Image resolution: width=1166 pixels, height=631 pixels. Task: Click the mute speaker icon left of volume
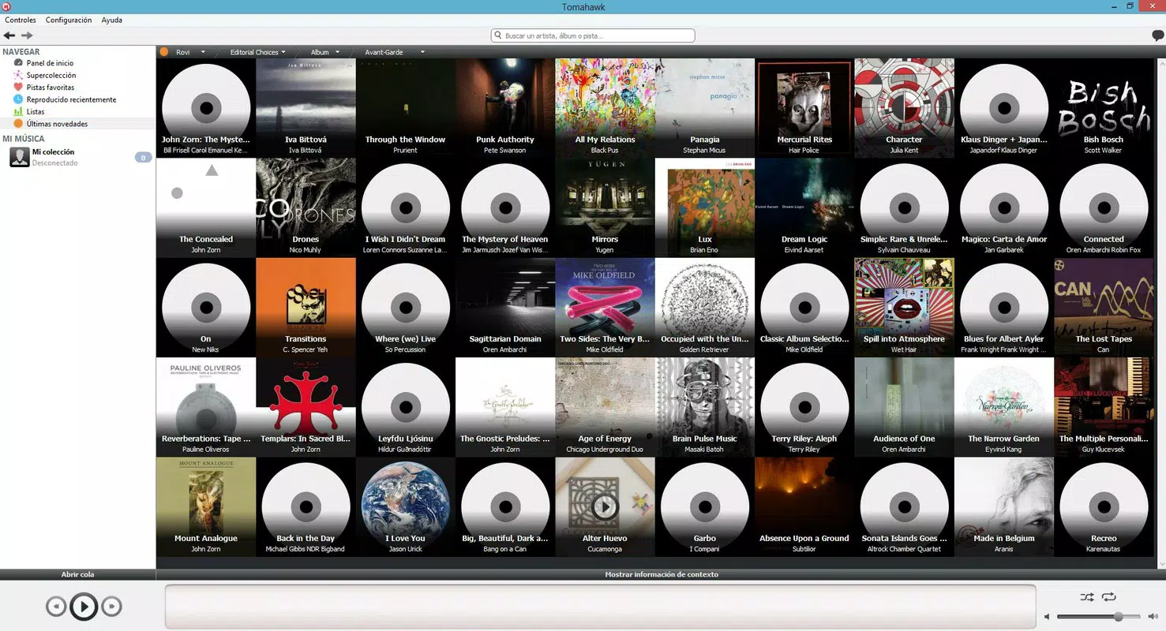[x=1047, y=617]
